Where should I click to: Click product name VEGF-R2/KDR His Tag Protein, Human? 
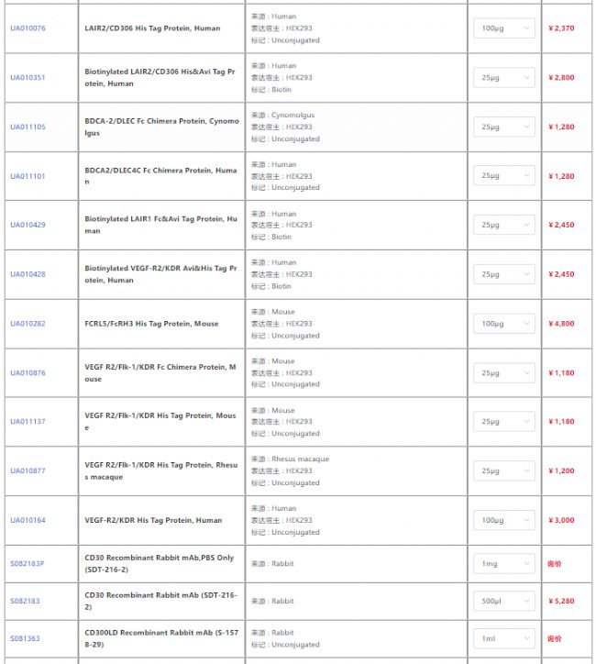coord(153,521)
